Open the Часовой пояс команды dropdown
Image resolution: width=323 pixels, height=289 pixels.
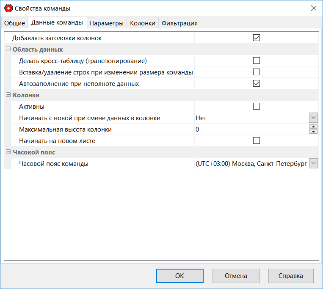(x=313, y=163)
